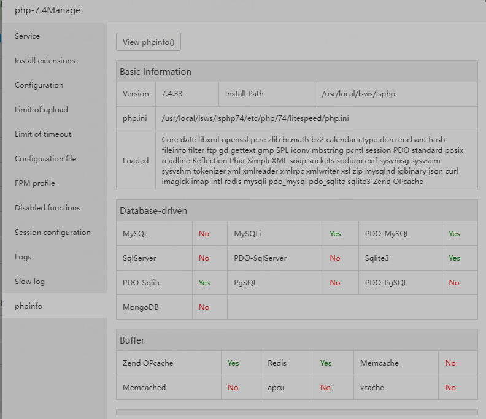486x419 pixels.
Task: Open the Service tab in sidebar
Action: pos(28,36)
